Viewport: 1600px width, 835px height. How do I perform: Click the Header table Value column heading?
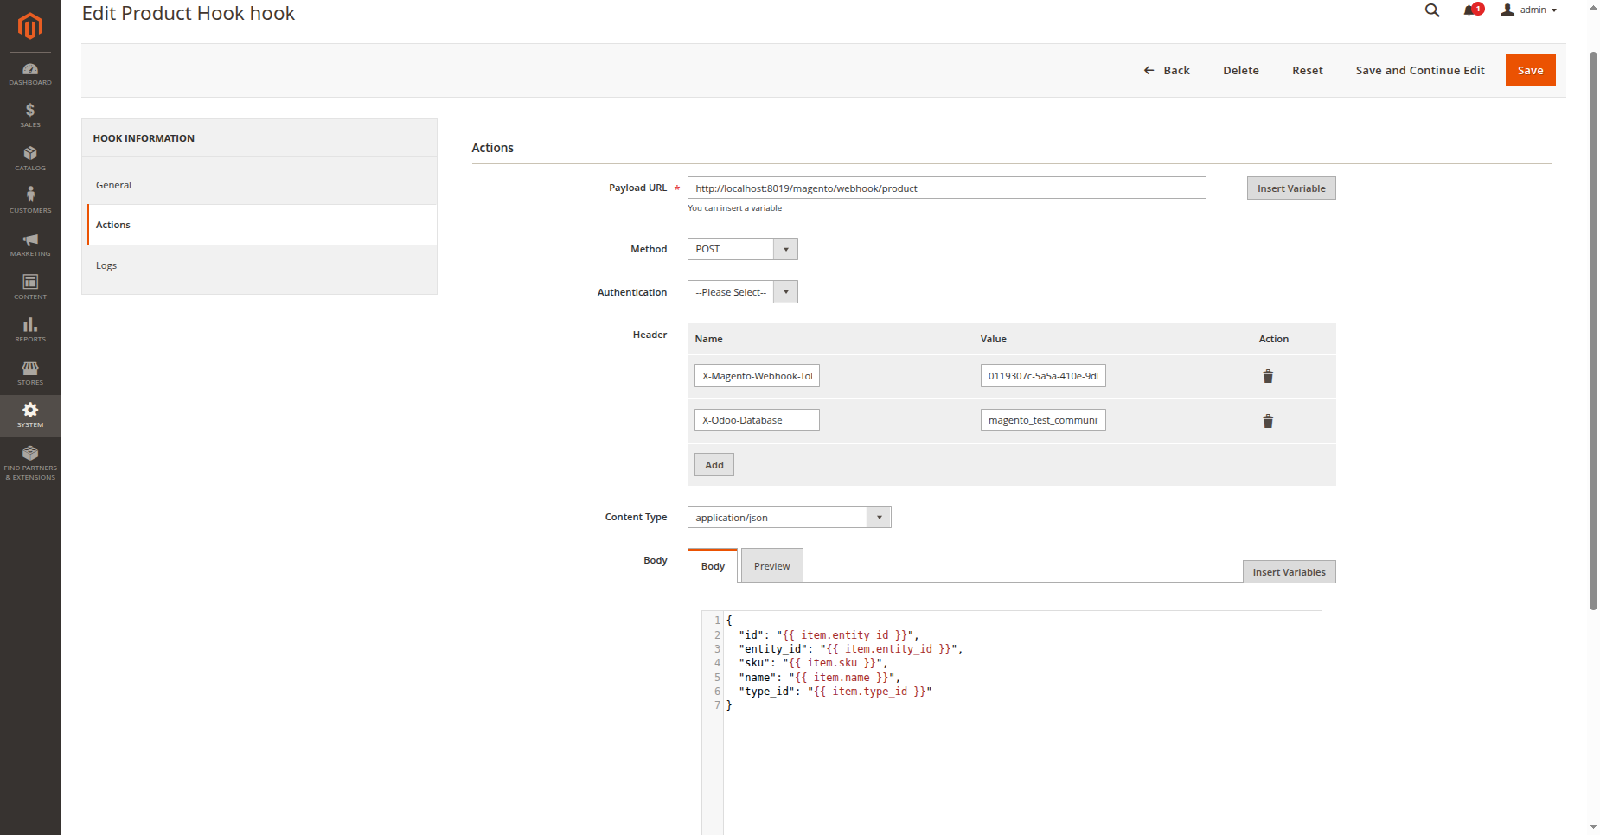tap(993, 339)
